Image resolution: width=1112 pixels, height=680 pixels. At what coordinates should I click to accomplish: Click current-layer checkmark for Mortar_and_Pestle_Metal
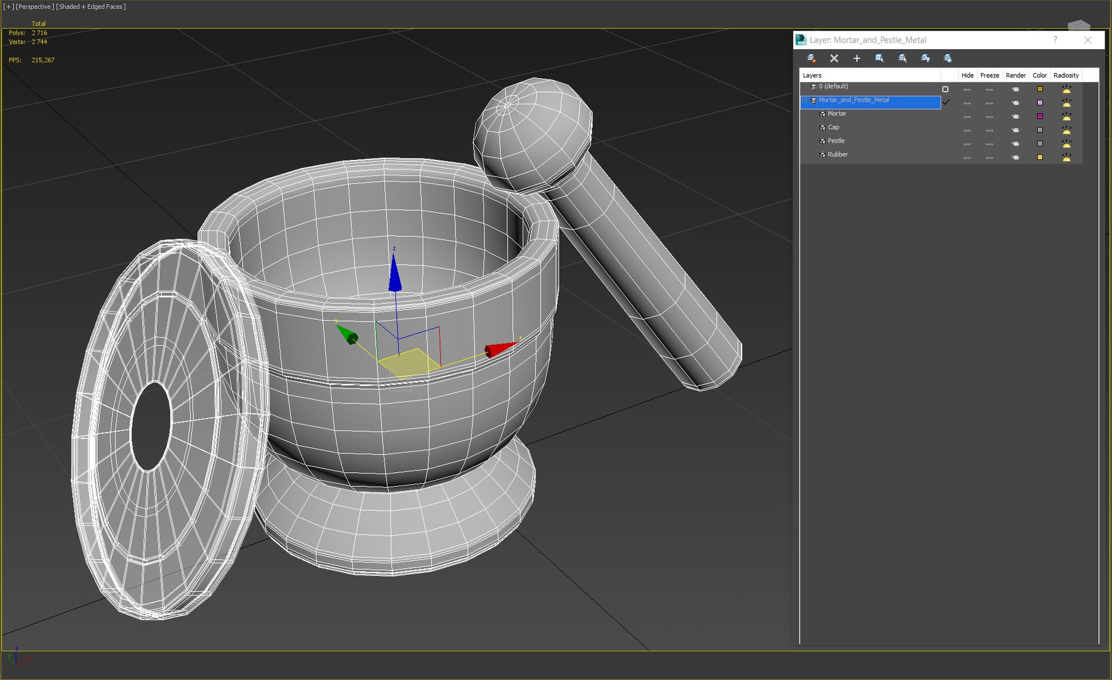click(x=946, y=102)
